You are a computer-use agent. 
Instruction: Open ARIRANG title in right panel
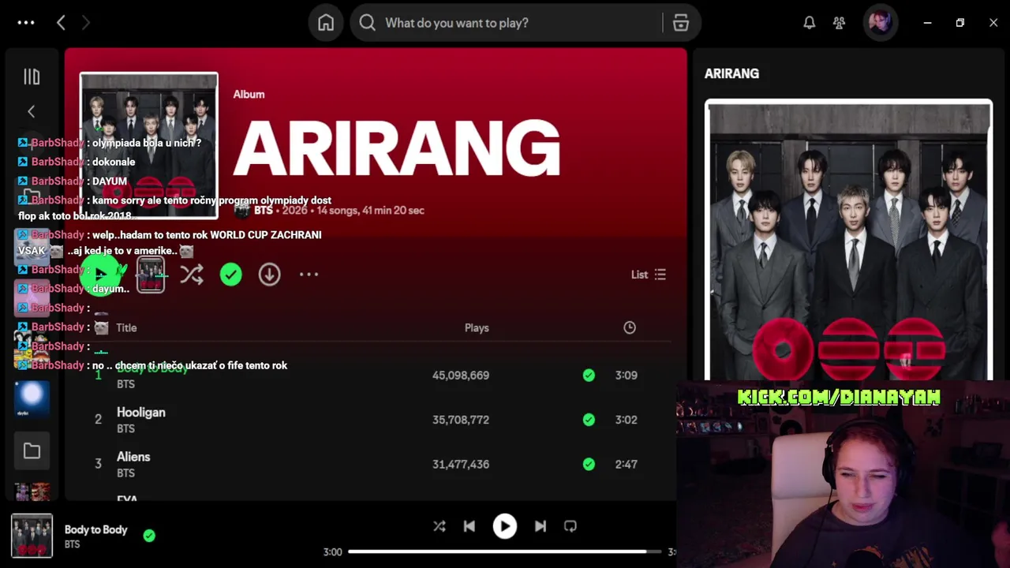(x=731, y=73)
